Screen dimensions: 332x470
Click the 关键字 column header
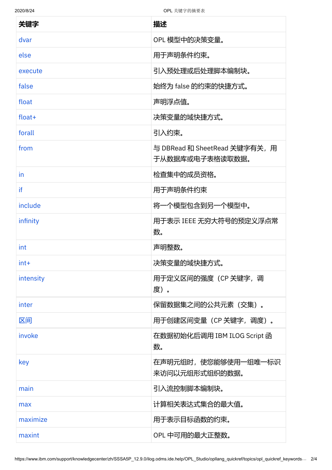click(x=29, y=24)
